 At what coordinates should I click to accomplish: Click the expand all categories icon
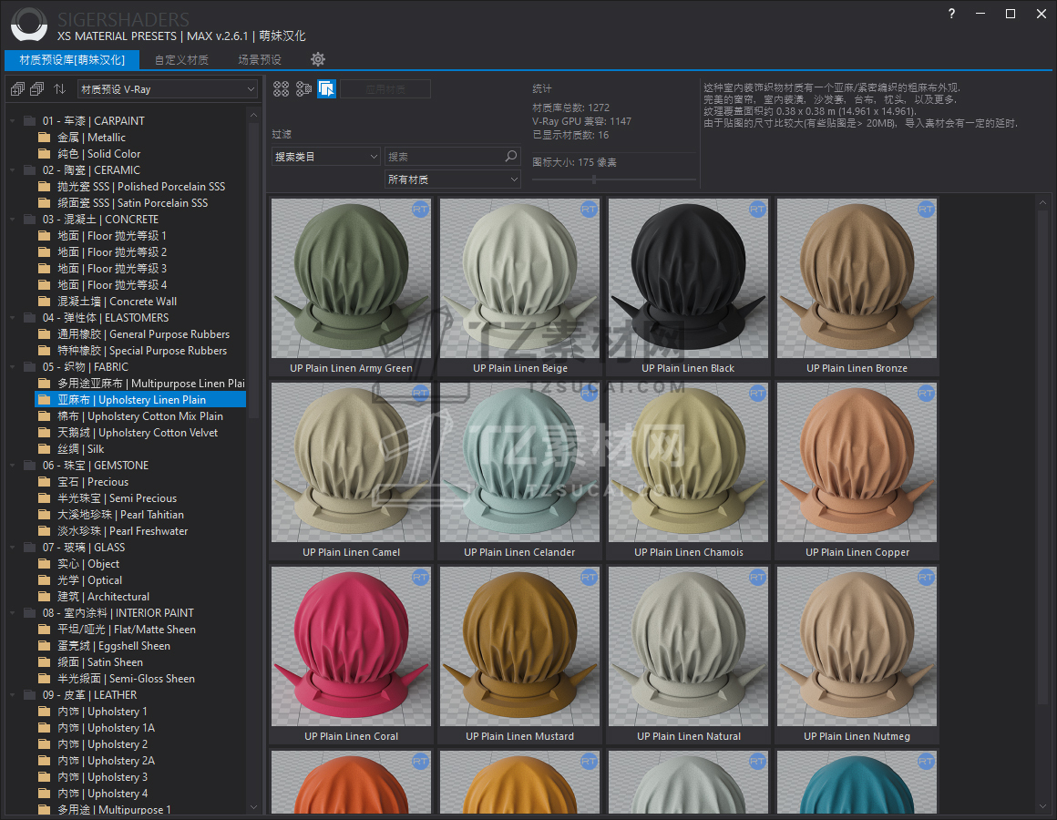point(17,89)
